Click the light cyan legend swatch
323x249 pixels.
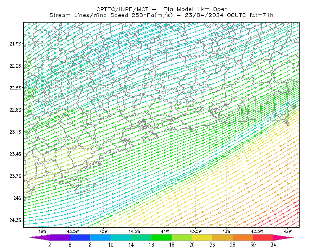coord(121,237)
